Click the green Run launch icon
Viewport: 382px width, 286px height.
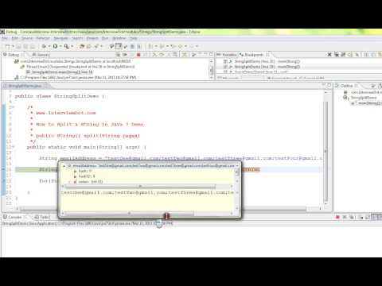click(55, 46)
